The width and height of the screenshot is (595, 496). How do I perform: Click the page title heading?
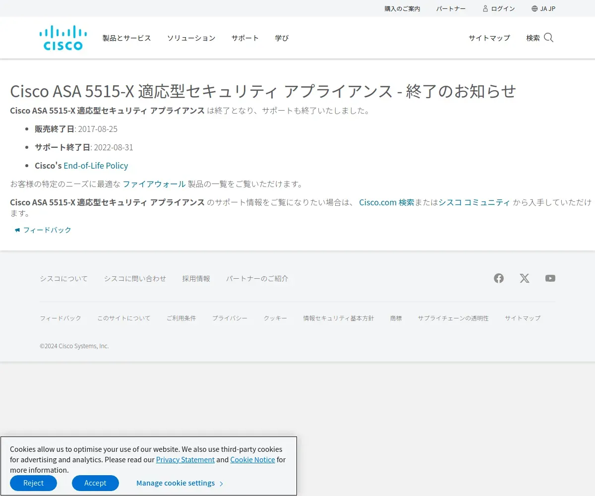pos(263,91)
